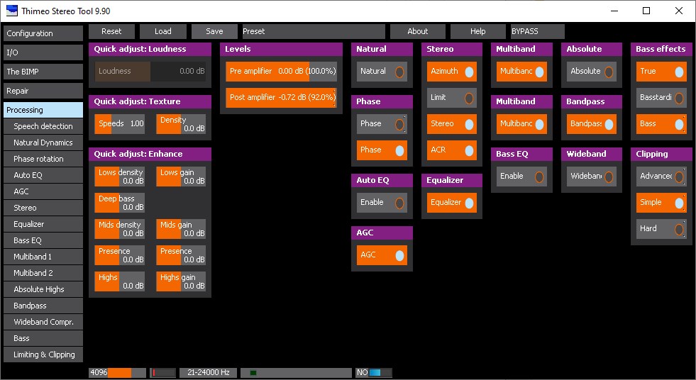Open Multiband 2 settings
The height and width of the screenshot is (380, 696).
[x=43, y=273]
